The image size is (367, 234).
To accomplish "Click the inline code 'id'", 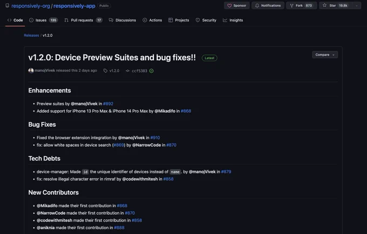I will 85,172.
